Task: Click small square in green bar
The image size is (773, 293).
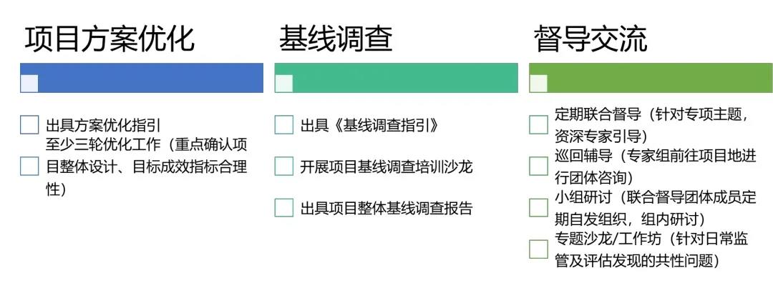Action: (538, 83)
